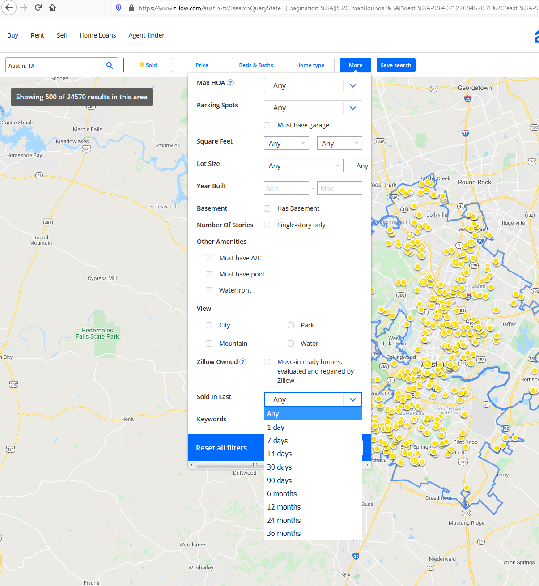Viewport: 539px width, 586px height.
Task: Enable Has Basement checkbox
Action: [267, 208]
